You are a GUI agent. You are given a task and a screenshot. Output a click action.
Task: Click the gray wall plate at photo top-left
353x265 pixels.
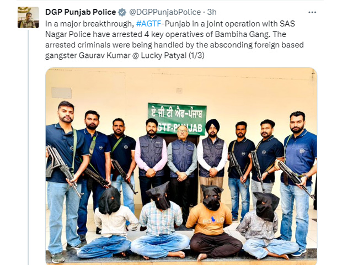[61, 93]
